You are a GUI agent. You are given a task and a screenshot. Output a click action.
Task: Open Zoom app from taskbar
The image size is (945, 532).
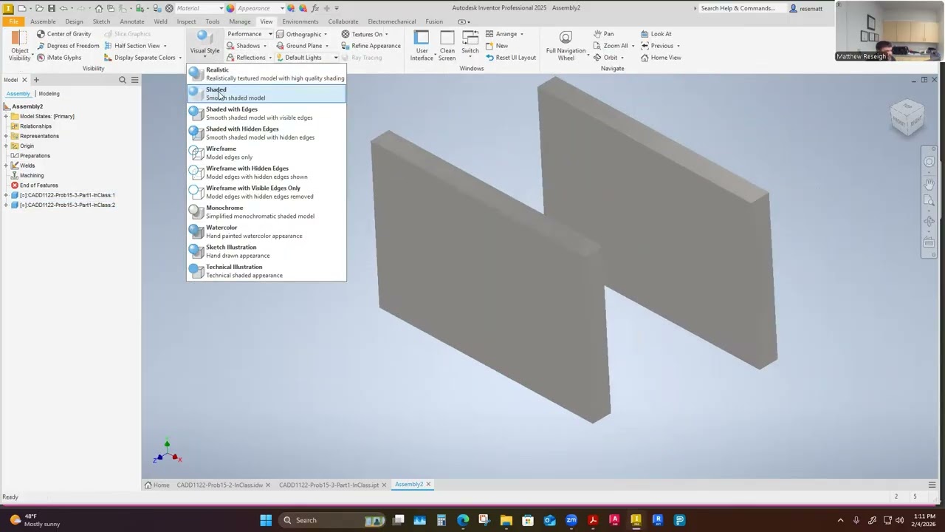571,520
